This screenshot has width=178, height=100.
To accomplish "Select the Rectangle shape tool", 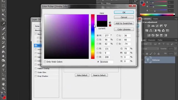I will (3, 79).
